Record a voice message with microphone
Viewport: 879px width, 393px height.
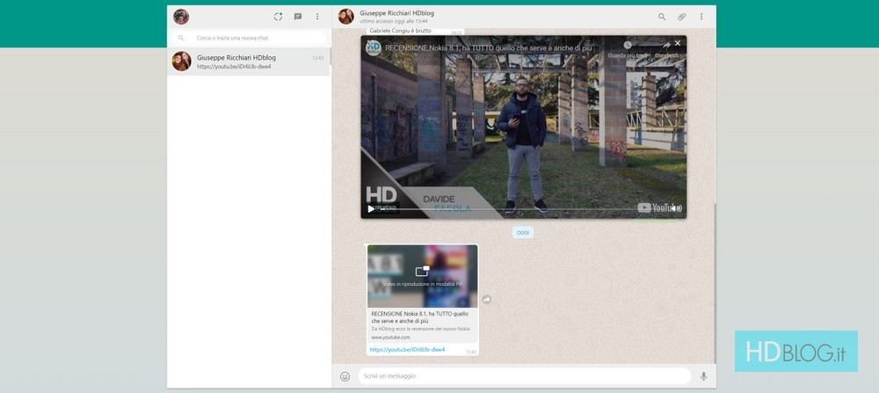pos(703,376)
